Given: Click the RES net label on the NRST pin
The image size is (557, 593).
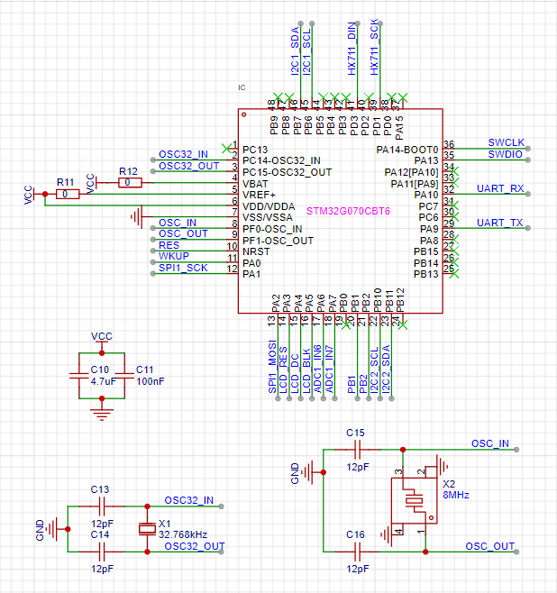Looking at the screenshot, I should tap(169, 245).
